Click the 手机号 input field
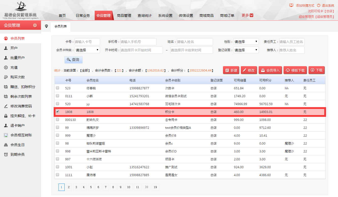The height and width of the screenshot is (197, 338). coord(138,42)
